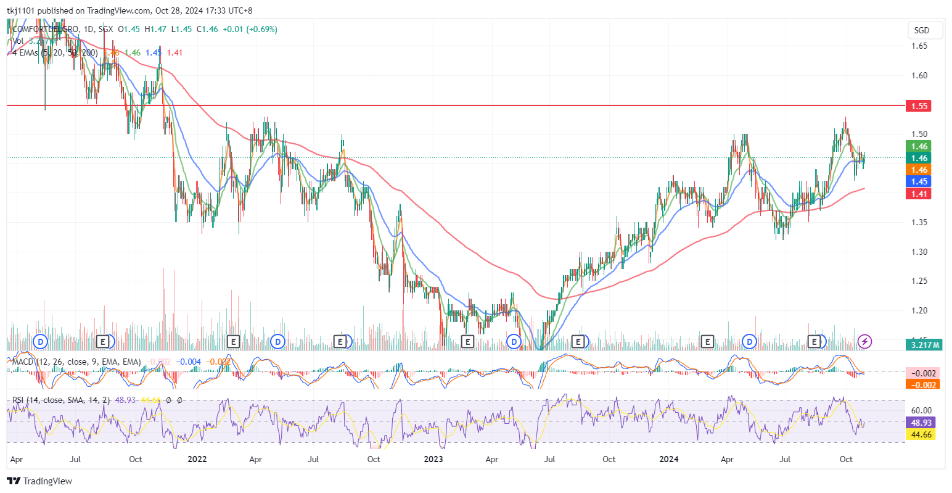Open the dividend D marker near May 2024
The image size is (952, 493).
point(750,341)
